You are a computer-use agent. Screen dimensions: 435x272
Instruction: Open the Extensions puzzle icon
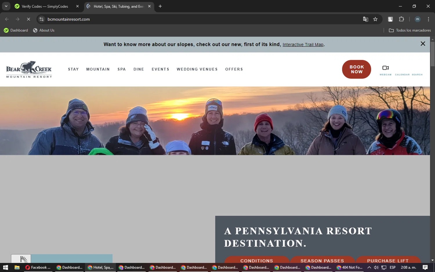point(401,19)
